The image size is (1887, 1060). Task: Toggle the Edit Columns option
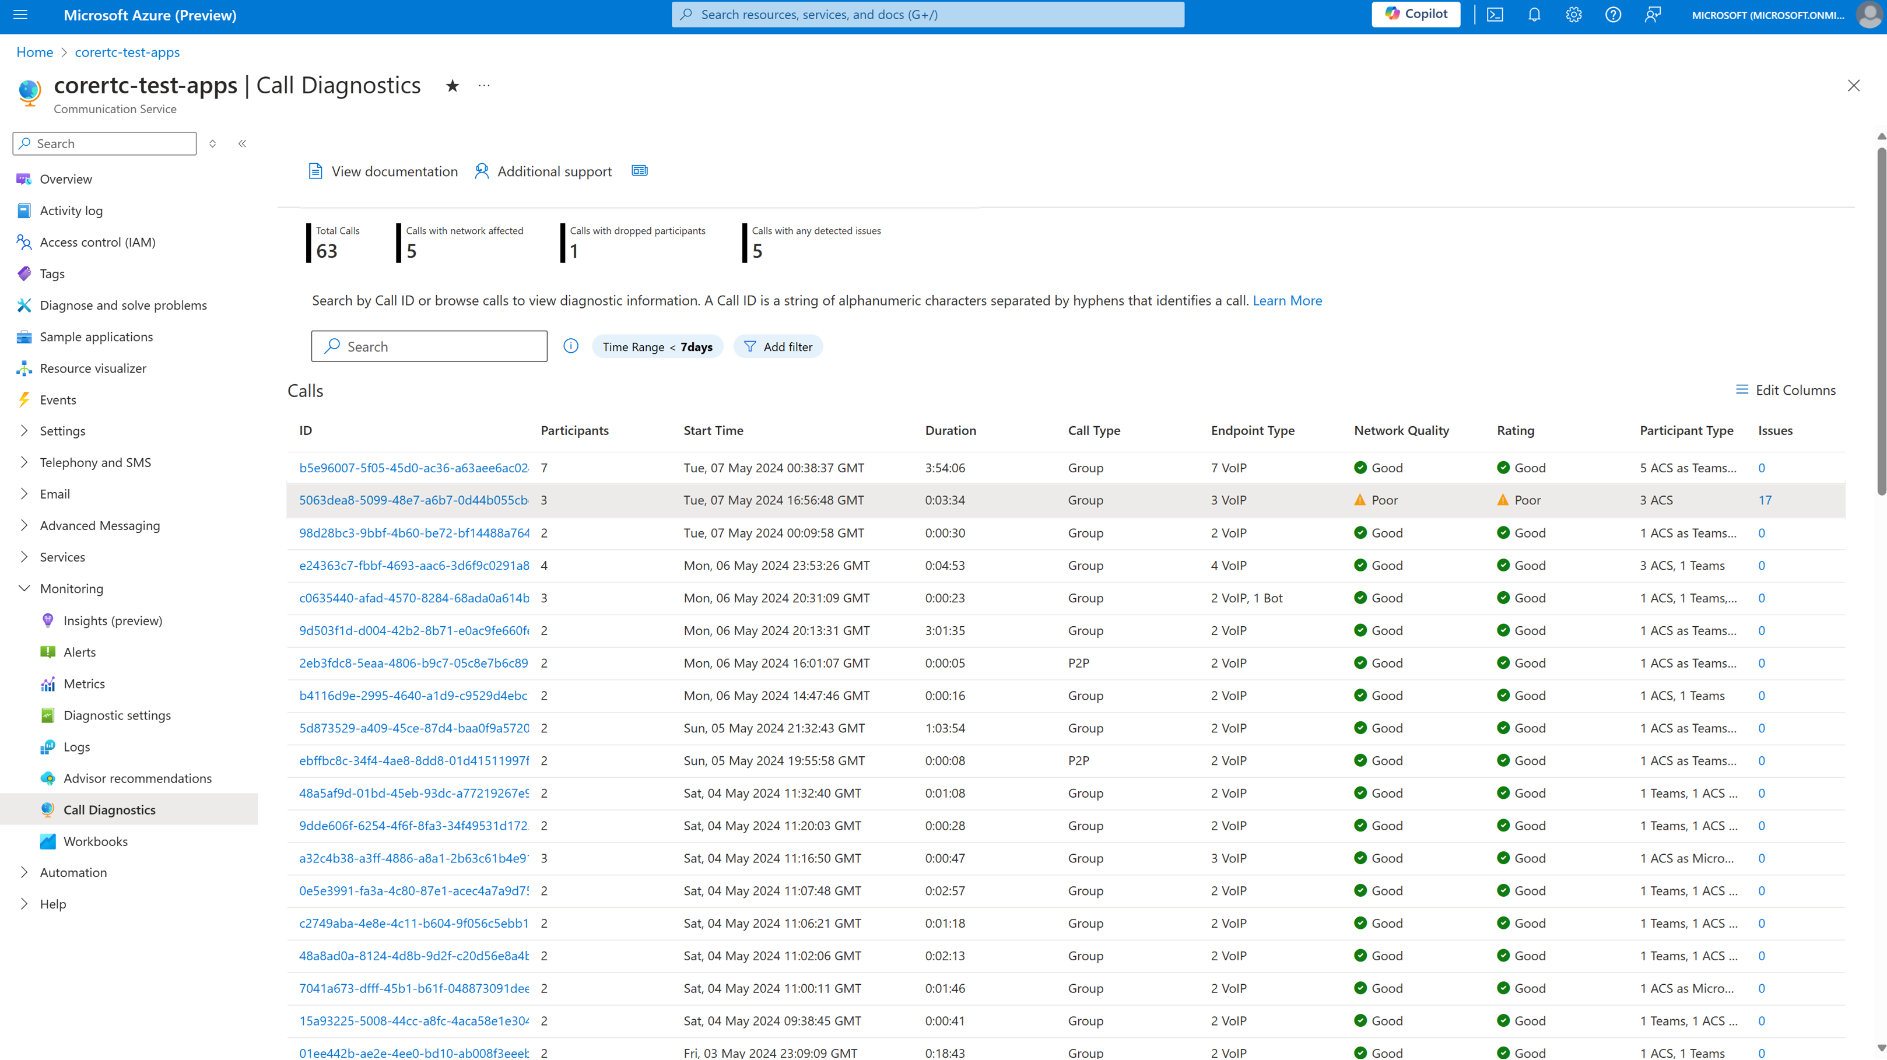pyautogui.click(x=1786, y=390)
